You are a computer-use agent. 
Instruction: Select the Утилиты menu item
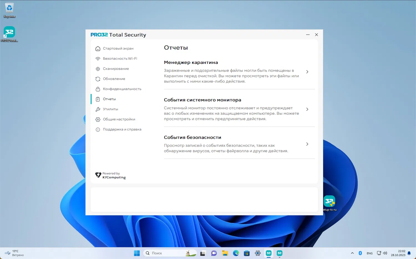click(110, 109)
